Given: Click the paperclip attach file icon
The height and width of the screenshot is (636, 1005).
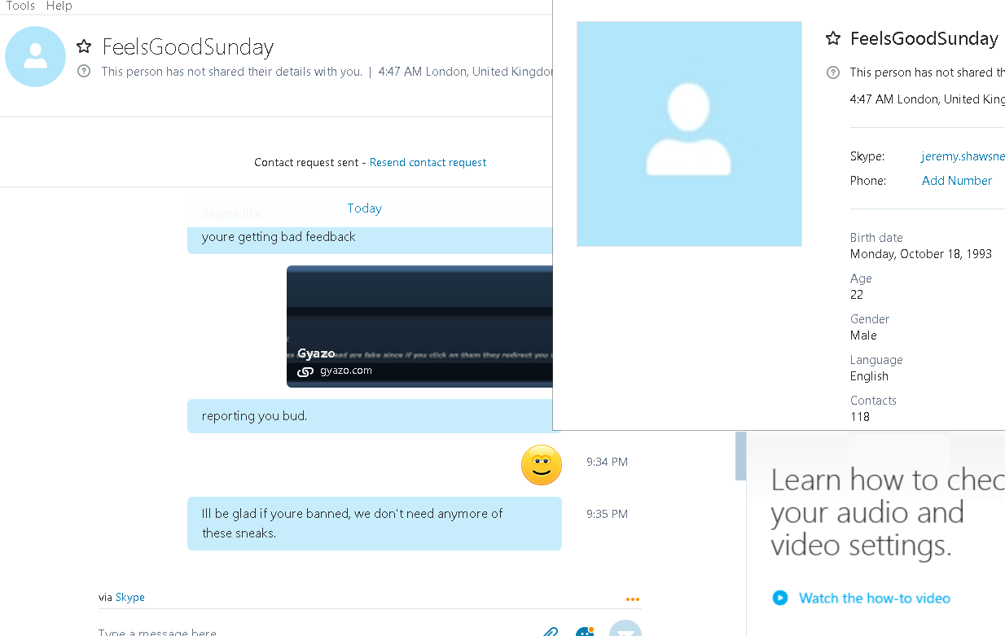Looking at the screenshot, I should 551,632.
